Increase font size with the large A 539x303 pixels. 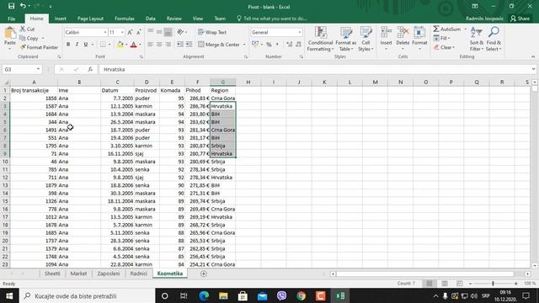130,32
